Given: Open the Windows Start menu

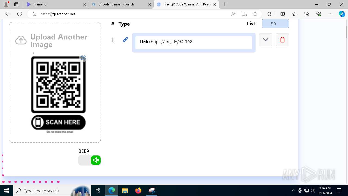Looking at the screenshot, I should click(7, 191).
